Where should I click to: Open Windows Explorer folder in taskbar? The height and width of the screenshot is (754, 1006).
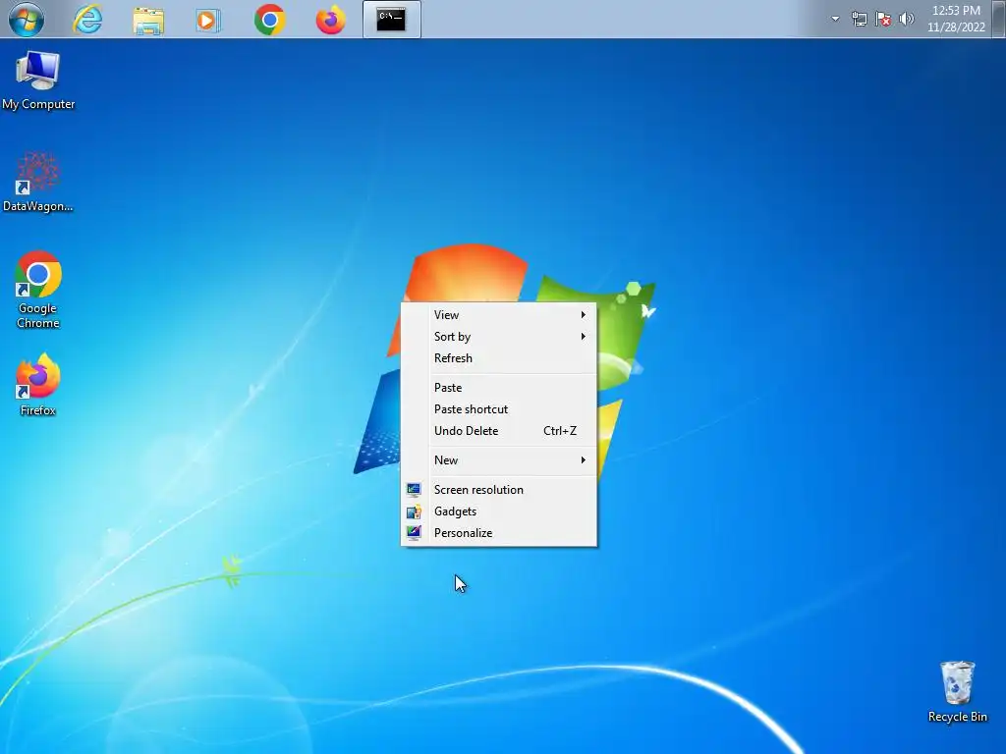[x=148, y=20]
